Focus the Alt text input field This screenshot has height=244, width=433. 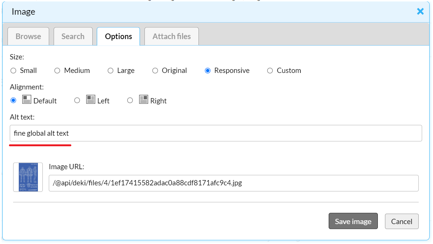[x=216, y=133]
